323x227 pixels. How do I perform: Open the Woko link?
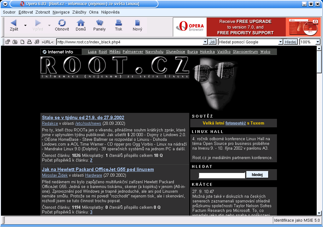265,52
